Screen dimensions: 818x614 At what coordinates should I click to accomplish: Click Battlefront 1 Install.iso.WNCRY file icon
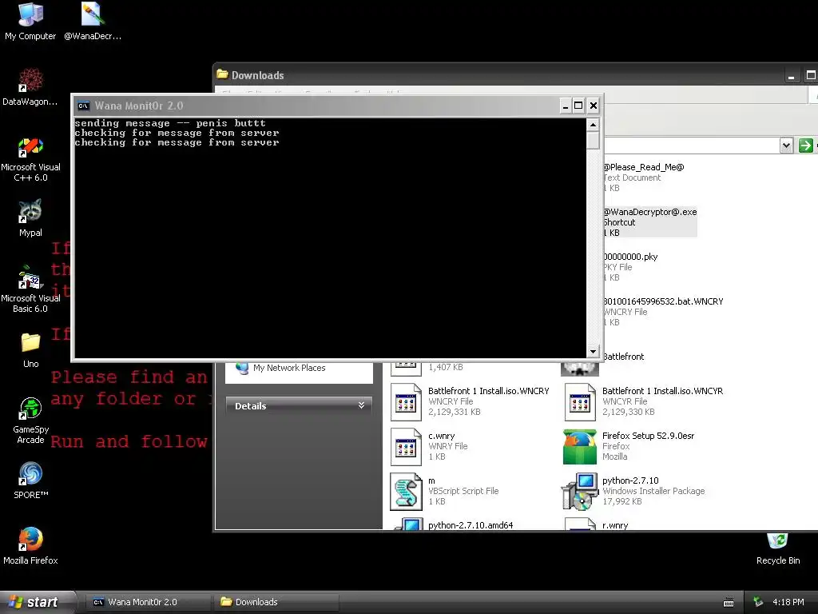pyautogui.click(x=406, y=402)
